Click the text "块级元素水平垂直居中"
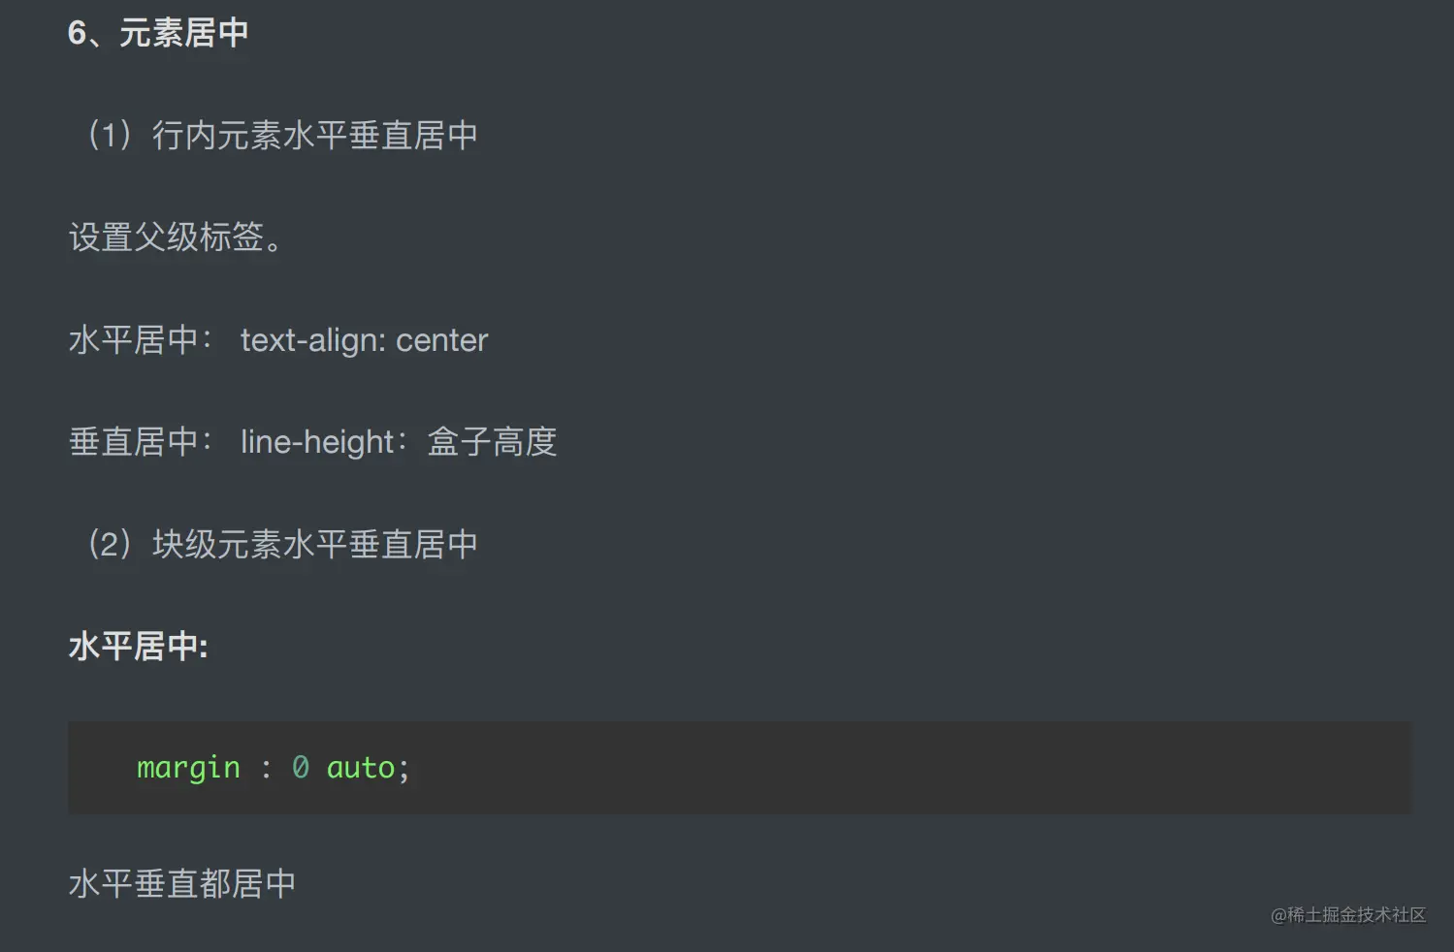 (315, 544)
